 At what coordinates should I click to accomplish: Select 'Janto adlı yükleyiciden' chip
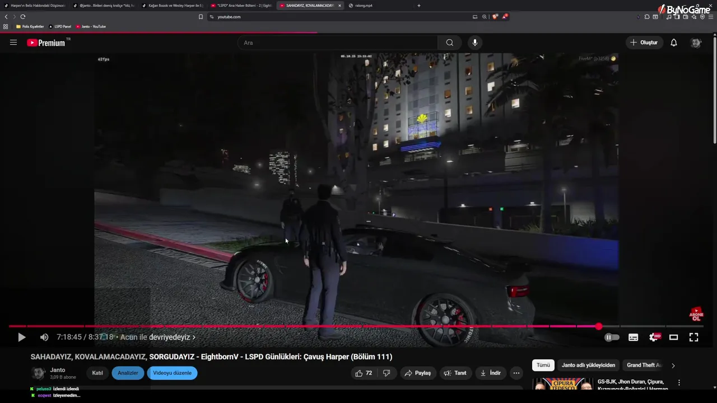point(588,365)
